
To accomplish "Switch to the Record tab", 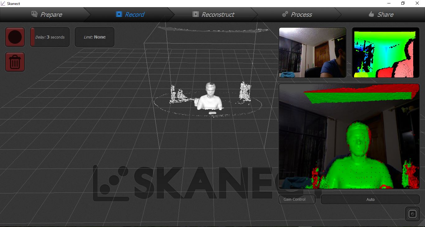I will (x=130, y=14).
